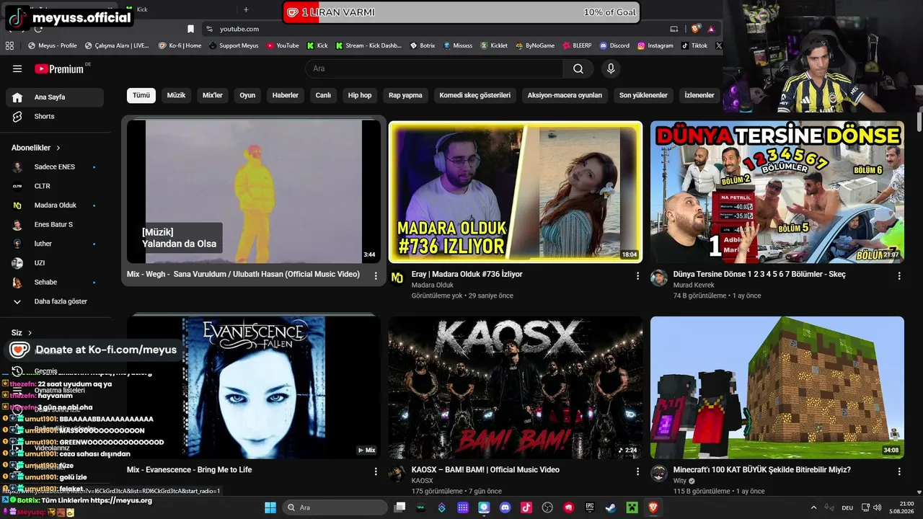
Task: Open the Windows Start menu
Action: tap(270, 507)
